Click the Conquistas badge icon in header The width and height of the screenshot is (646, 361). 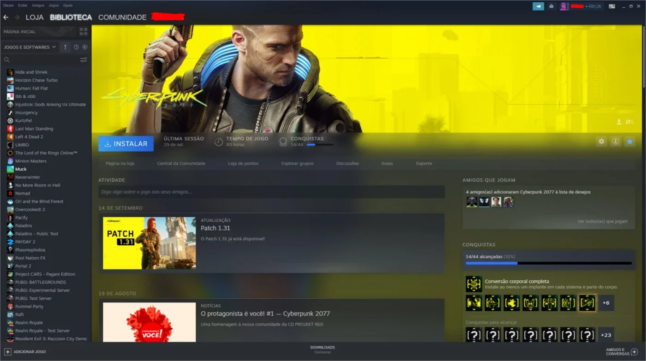[283, 142]
